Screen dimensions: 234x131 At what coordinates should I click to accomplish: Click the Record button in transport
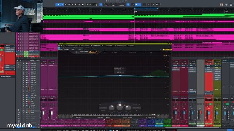pos(117,130)
